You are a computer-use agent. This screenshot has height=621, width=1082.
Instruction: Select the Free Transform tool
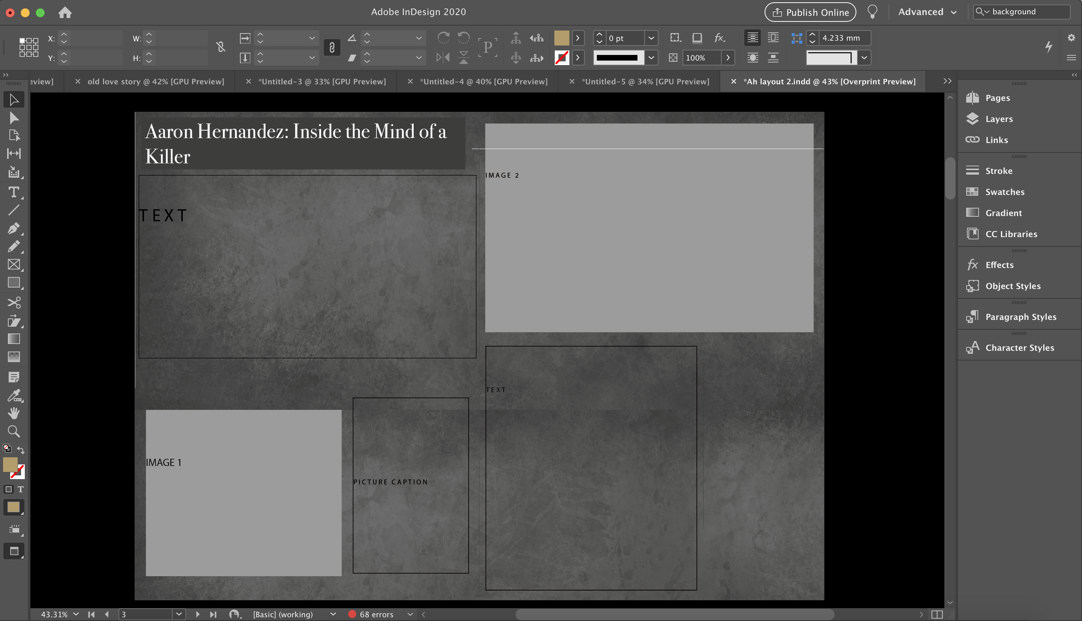coord(14,321)
